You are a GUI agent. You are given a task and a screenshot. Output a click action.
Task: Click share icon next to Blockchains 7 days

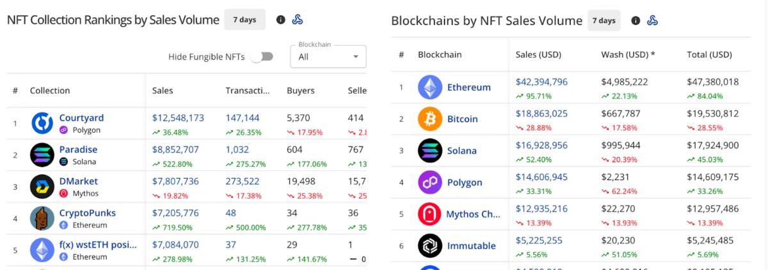click(652, 20)
